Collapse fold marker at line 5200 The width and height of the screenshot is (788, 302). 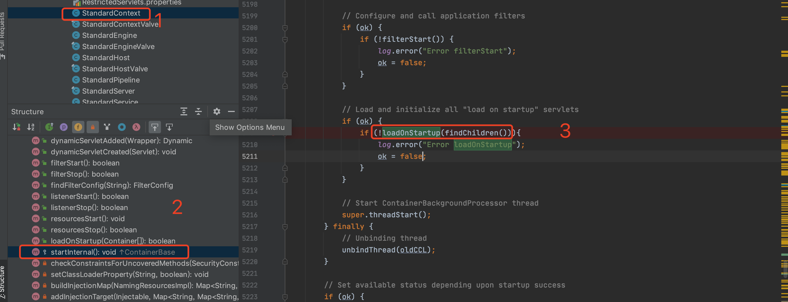(285, 28)
